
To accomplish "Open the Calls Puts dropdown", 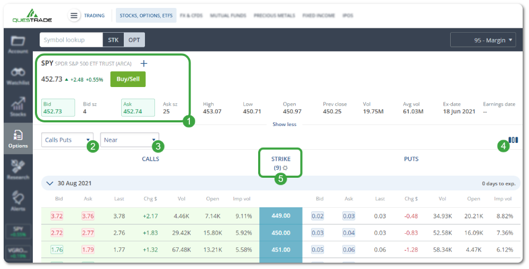I will (67, 140).
